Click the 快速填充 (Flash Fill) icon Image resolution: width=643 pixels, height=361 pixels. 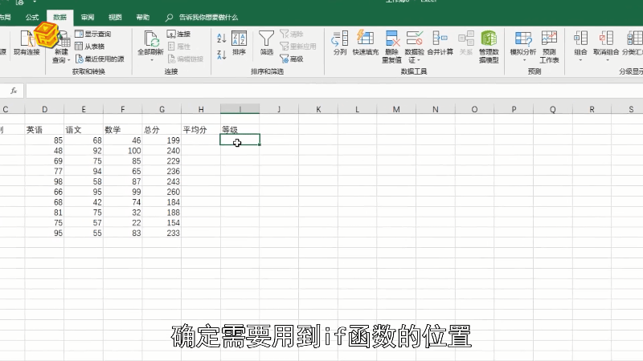(365, 42)
